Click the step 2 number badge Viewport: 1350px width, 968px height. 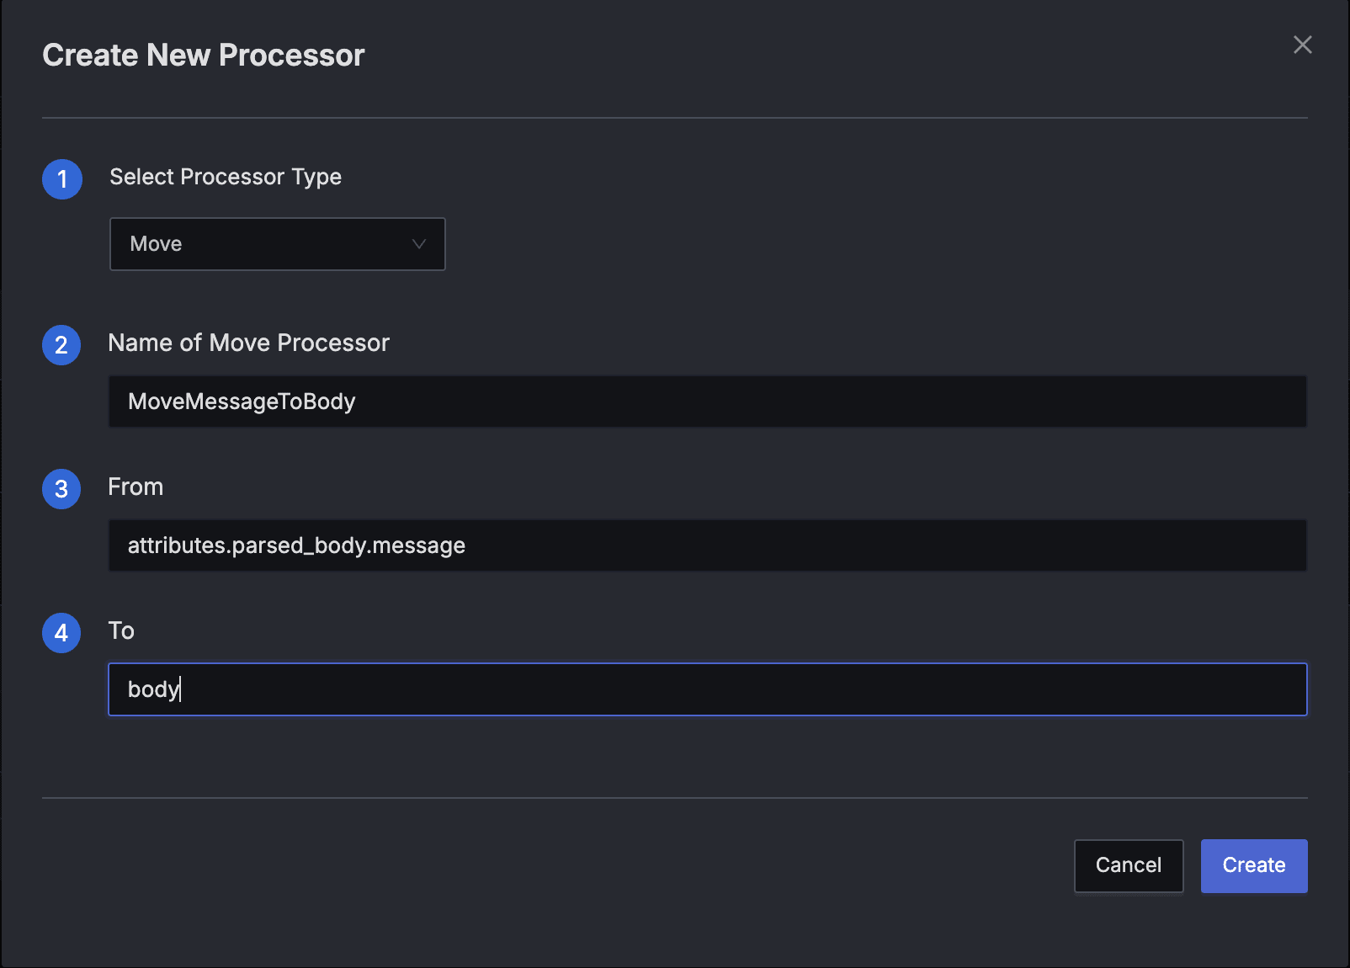(x=61, y=345)
